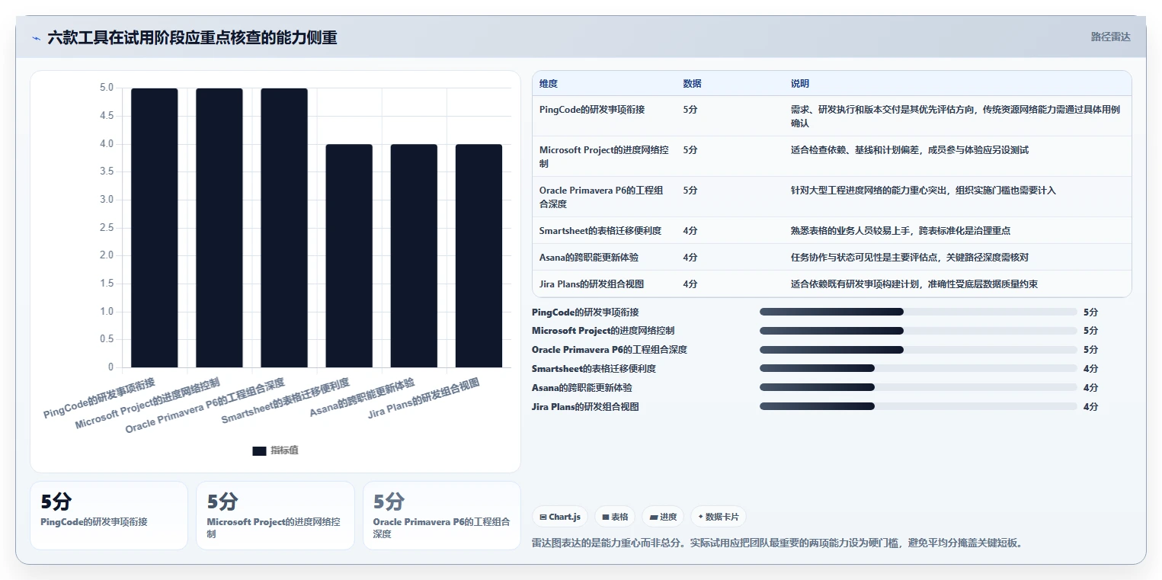
Task: Click the Microsoft Project progress bar
Action: click(x=918, y=331)
